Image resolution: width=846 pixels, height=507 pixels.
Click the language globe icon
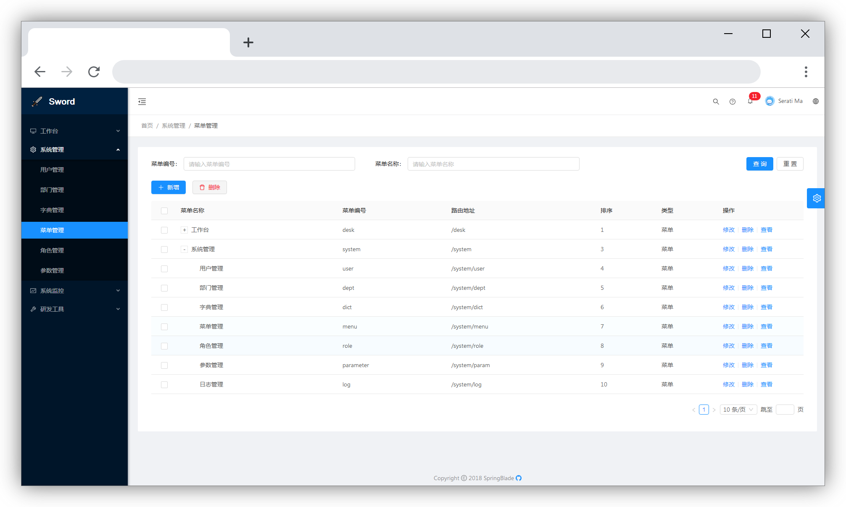pyautogui.click(x=816, y=101)
